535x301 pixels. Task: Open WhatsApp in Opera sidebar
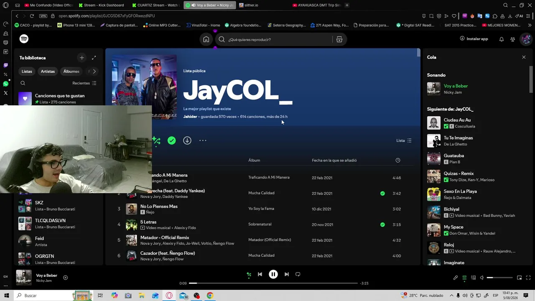pyautogui.click(x=5, y=84)
